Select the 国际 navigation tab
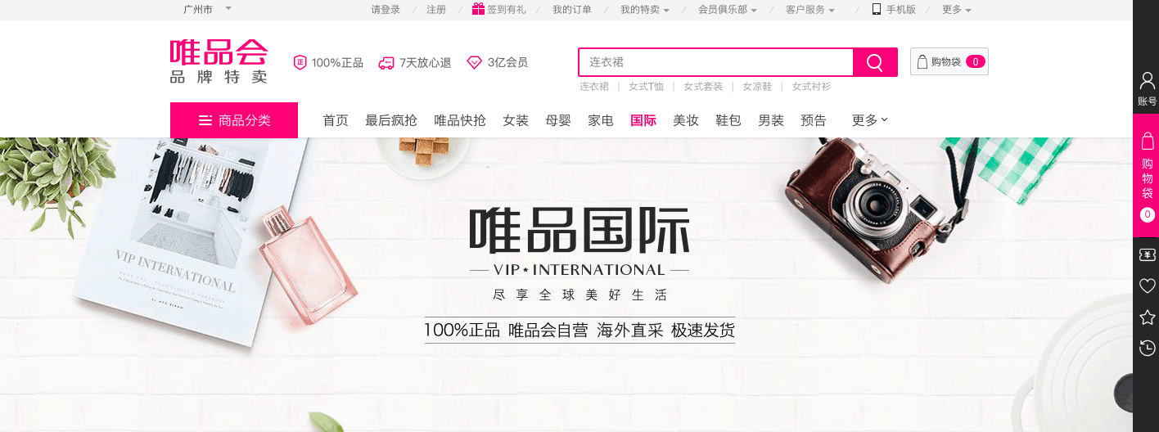This screenshot has height=432, width=1159. (x=643, y=120)
